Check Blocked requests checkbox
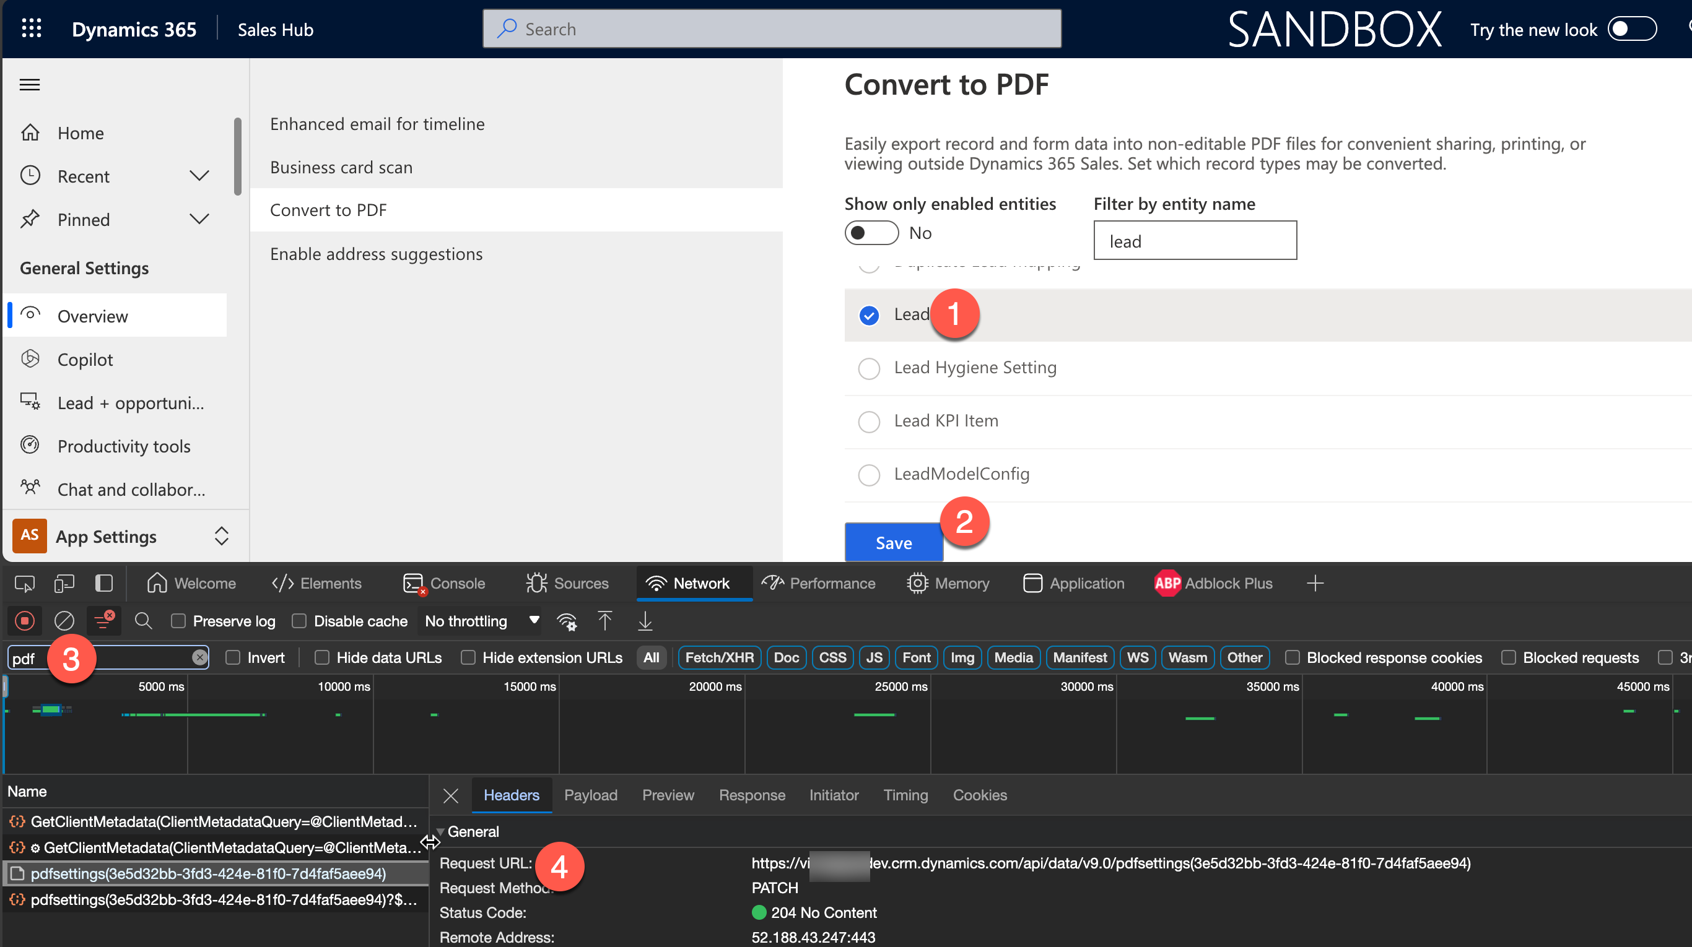Screen dimensions: 1692x947 (1508, 657)
